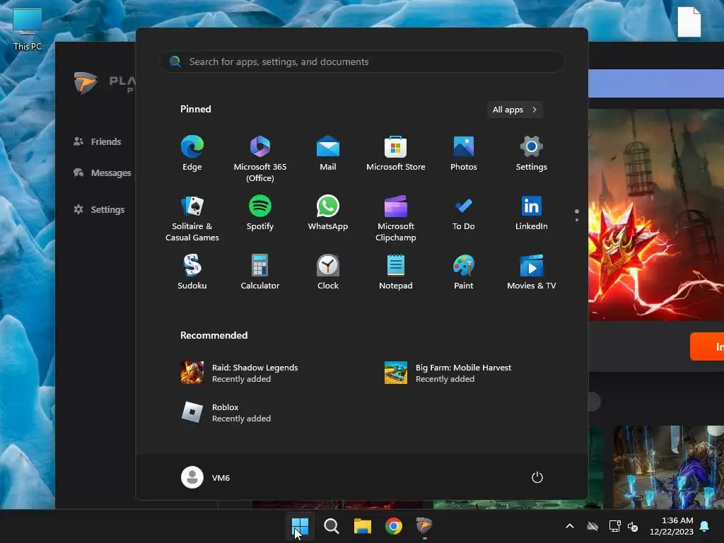Screen dimensions: 724x543
Task: Go to next pinned apps page dots
Action: (x=577, y=215)
